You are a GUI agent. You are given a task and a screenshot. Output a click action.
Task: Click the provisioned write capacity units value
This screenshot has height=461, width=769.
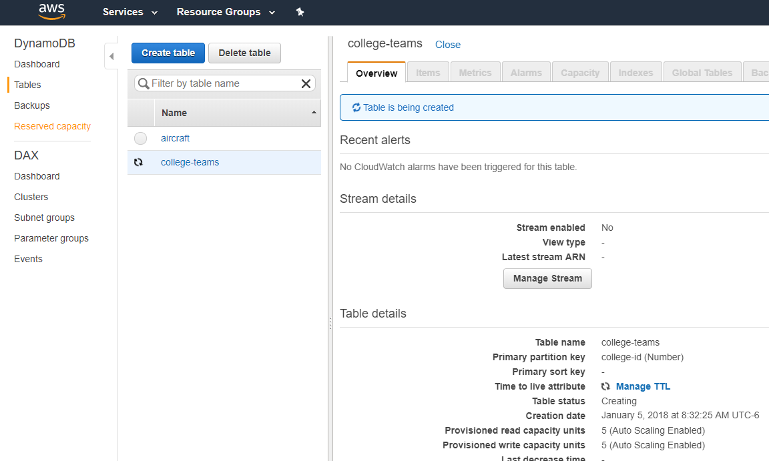point(654,446)
